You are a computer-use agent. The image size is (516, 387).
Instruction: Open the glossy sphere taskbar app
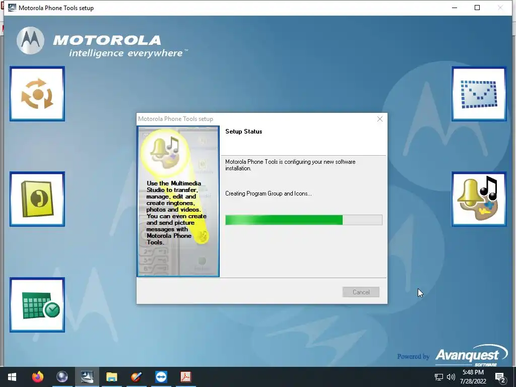pyautogui.click(x=62, y=377)
